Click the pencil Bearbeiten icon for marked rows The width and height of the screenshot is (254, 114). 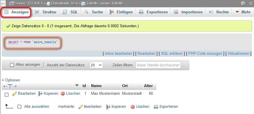click(80, 107)
